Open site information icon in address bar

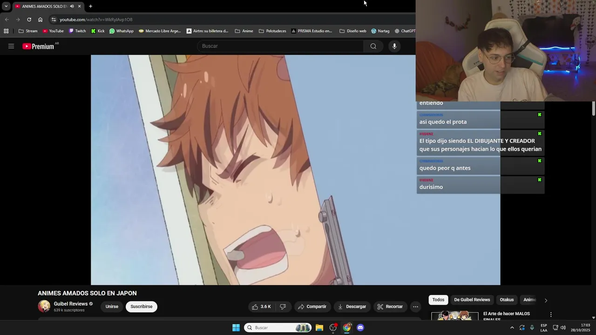(54, 20)
